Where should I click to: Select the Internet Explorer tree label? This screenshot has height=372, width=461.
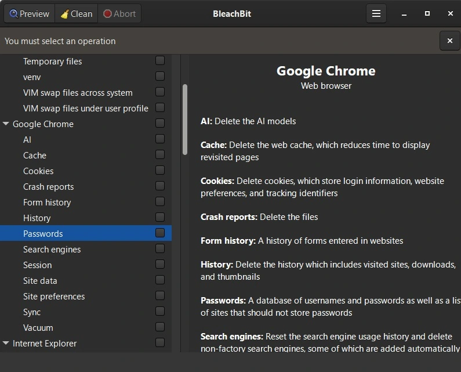point(45,344)
